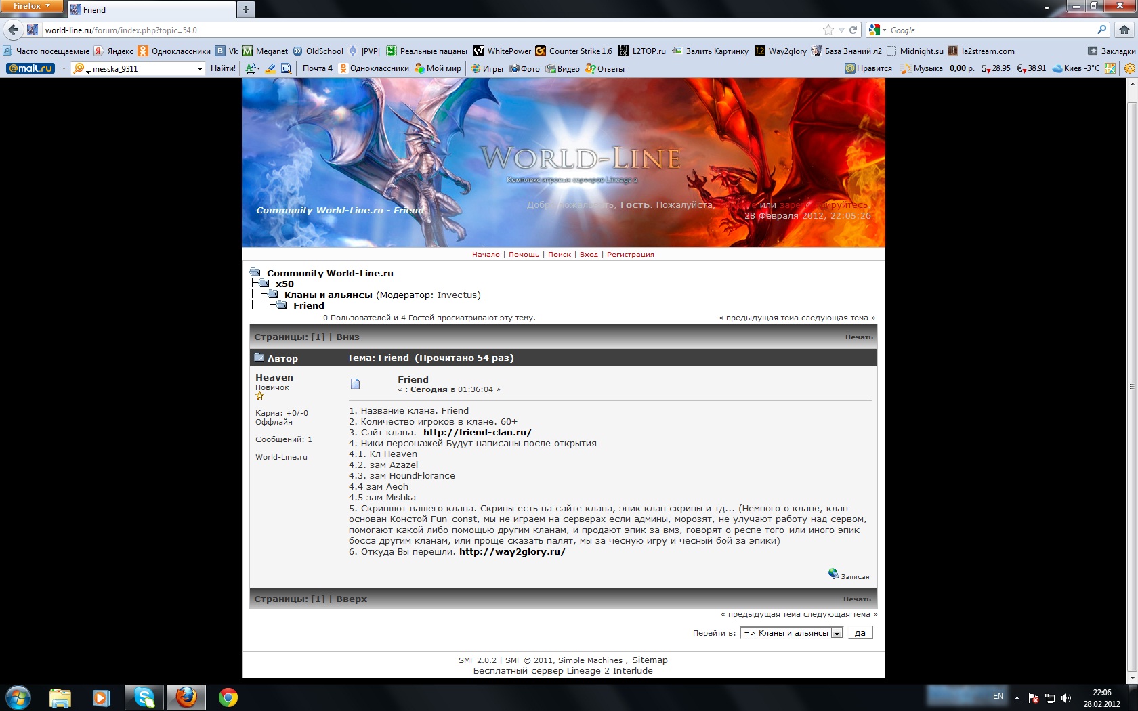Open Фото in the Mail.ru toolbar
The image size is (1138, 711).
point(524,68)
